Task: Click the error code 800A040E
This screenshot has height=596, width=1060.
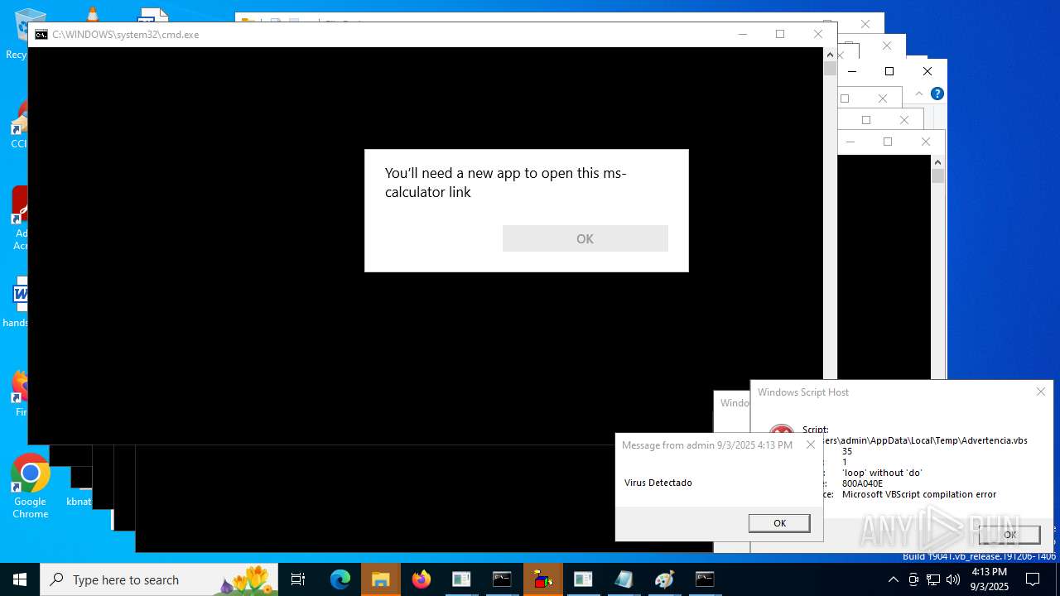Action: [x=862, y=483]
